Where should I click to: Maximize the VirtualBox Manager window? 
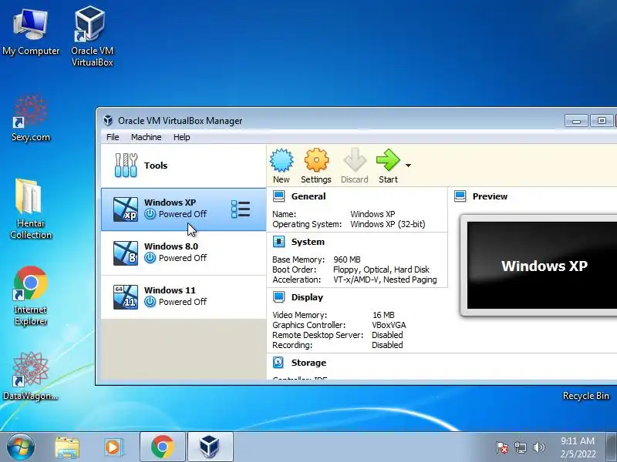pos(602,121)
